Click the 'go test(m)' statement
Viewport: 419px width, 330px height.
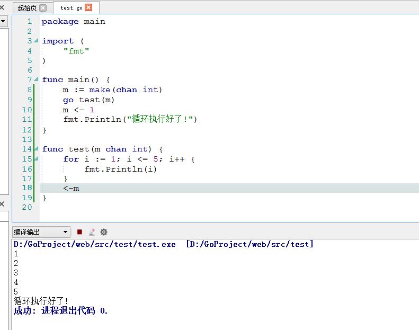(x=88, y=100)
